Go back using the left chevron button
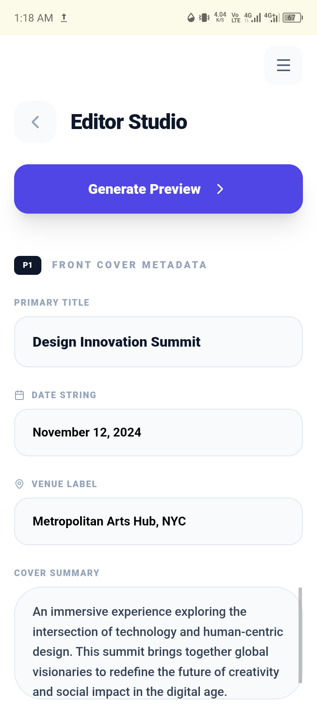This screenshot has width=317, height=710. pyautogui.click(x=35, y=122)
